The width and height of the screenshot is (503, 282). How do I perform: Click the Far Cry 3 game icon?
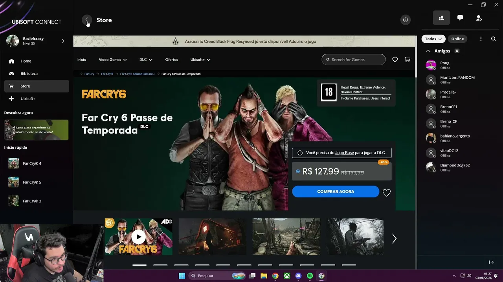(x=14, y=201)
